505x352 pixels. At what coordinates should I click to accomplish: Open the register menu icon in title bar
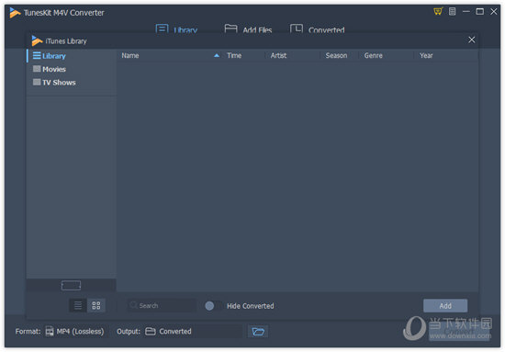point(452,12)
